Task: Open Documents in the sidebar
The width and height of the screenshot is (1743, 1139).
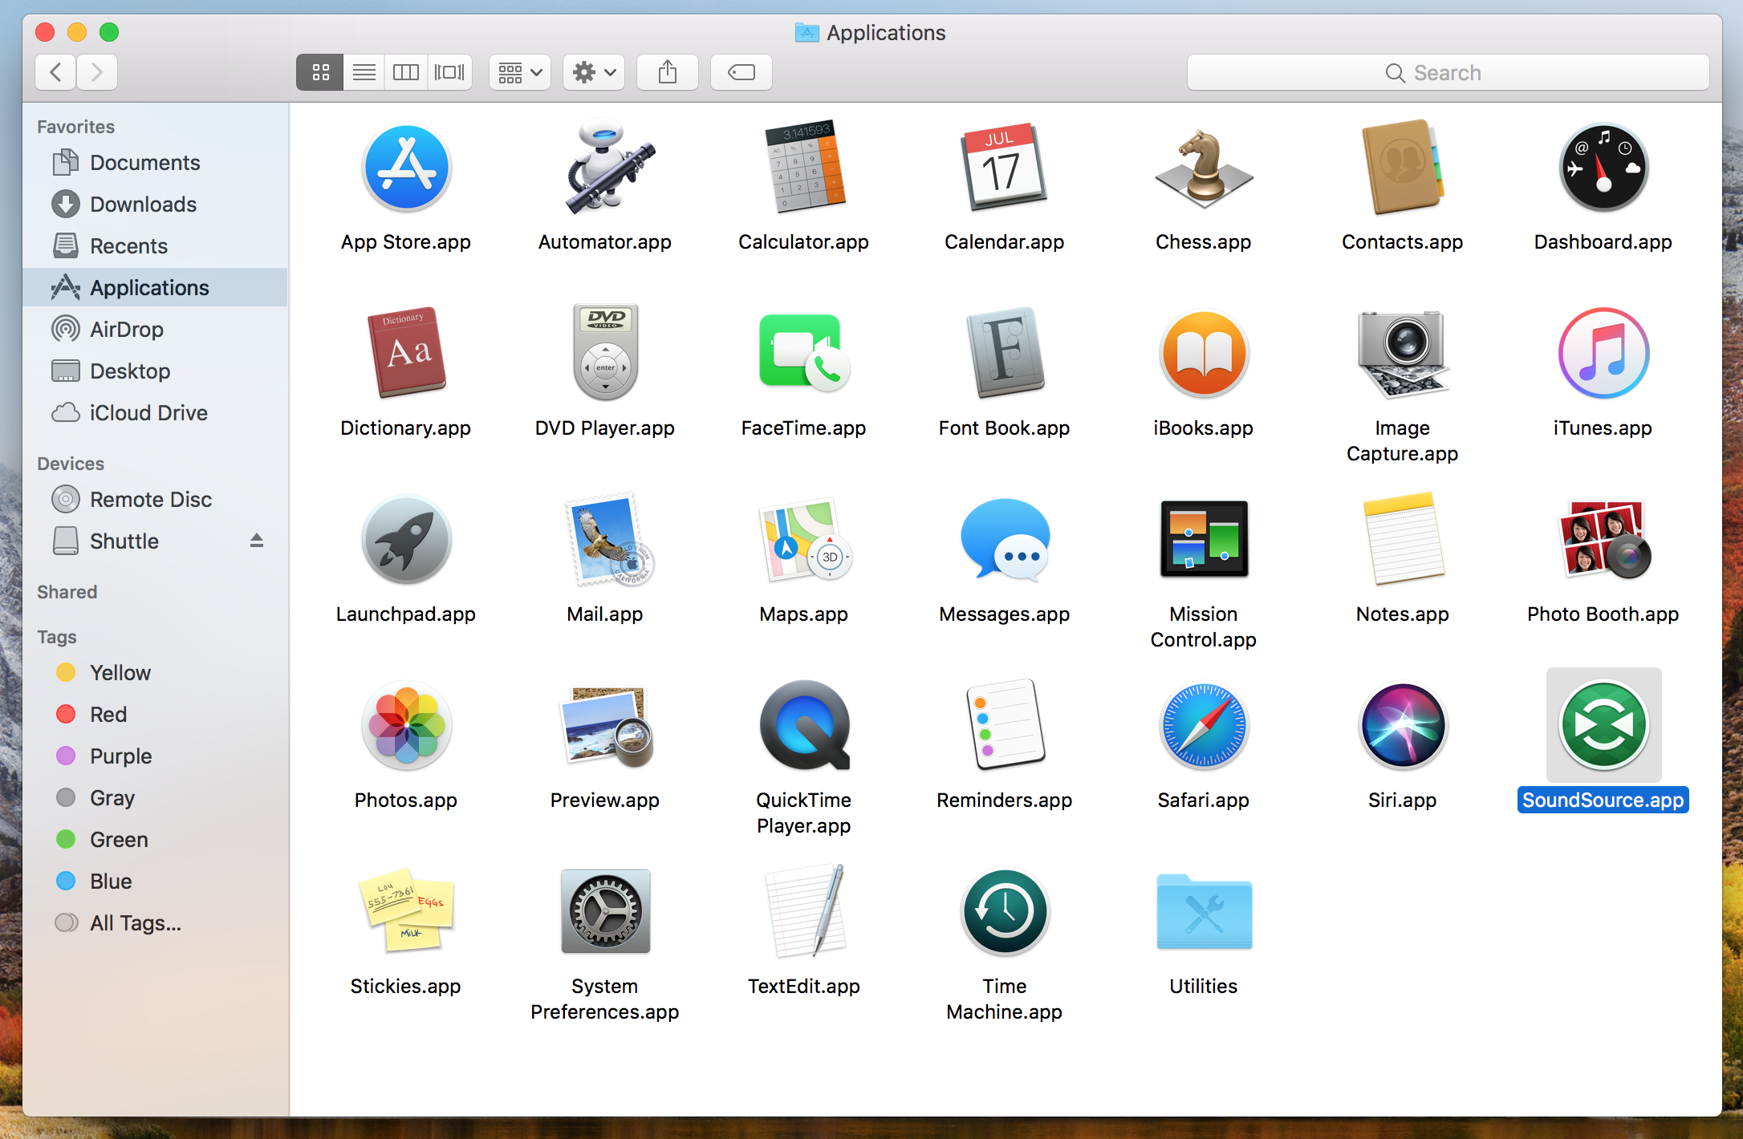Action: (x=155, y=163)
